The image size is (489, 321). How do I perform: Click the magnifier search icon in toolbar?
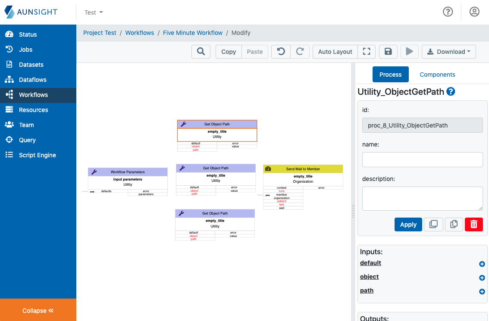(201, 52)
